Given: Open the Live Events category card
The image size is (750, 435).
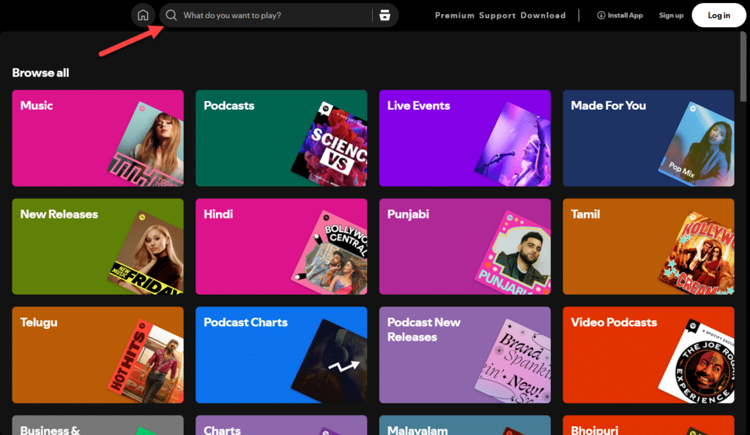Looking at the screenshot, I should [465, 138].
